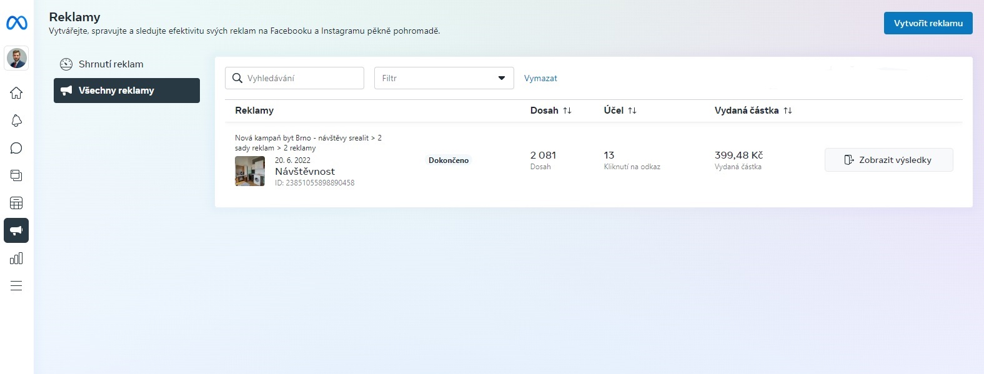This screenshot has height=374, width=984.
Task: Expand the Filtr dropdown
Action: [444, 78]
